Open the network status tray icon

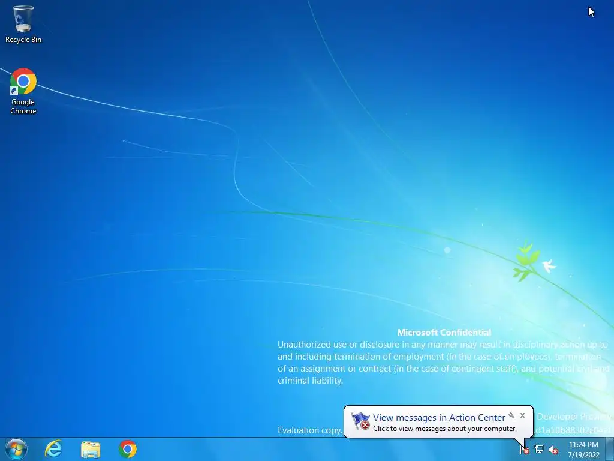(539, 450)
